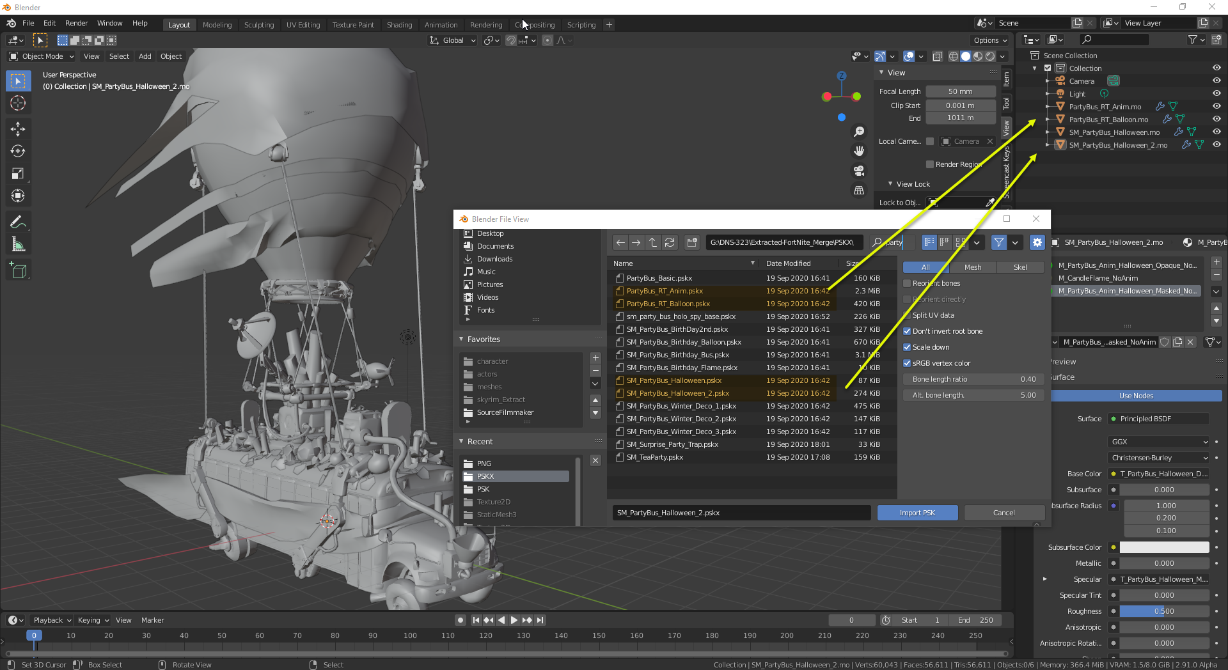Create new folder in File View
This screenshot has width=1228, height=670.
pyautogui.click(x=692, y=242)
